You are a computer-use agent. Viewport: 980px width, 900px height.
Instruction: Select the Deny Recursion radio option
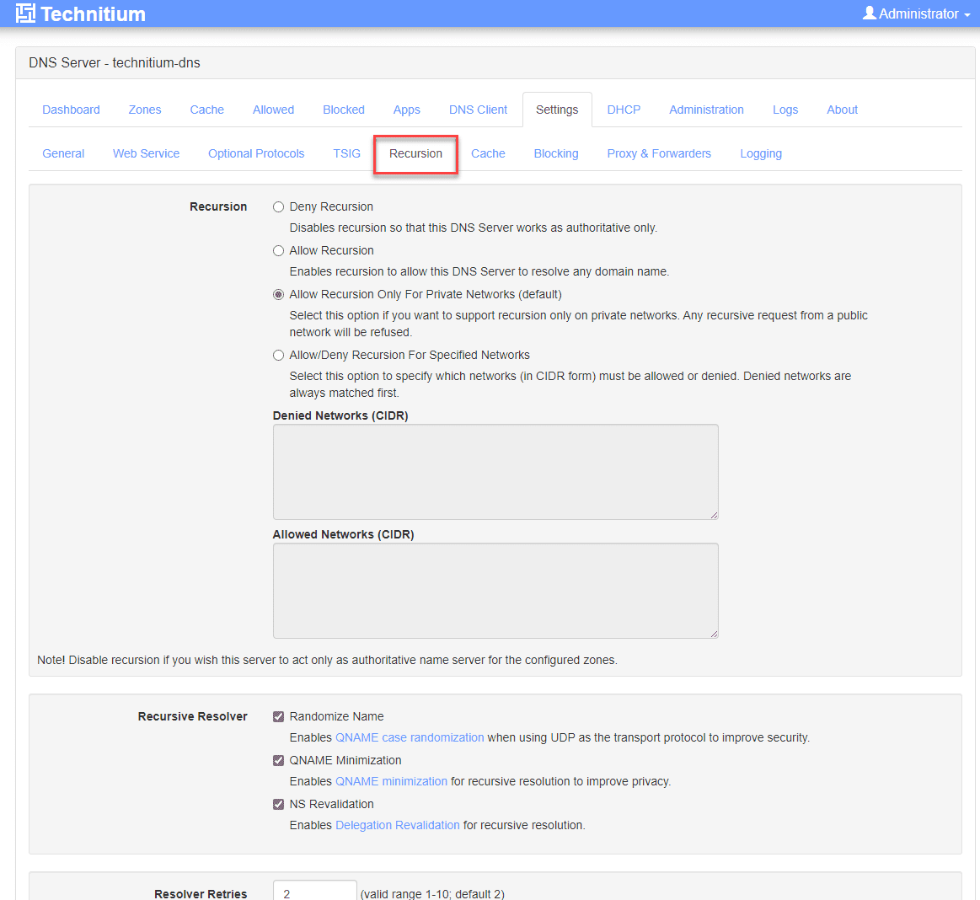279,206
